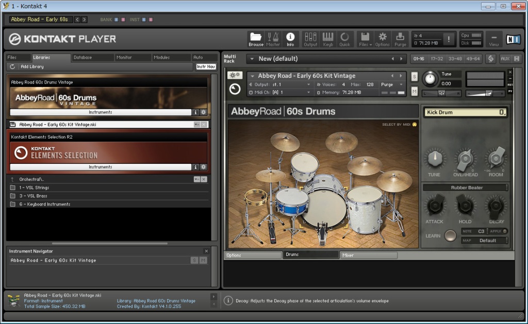Open settings gear for Elements Selection library
Viewport: 528px width, 324px height.
[203, 167]
